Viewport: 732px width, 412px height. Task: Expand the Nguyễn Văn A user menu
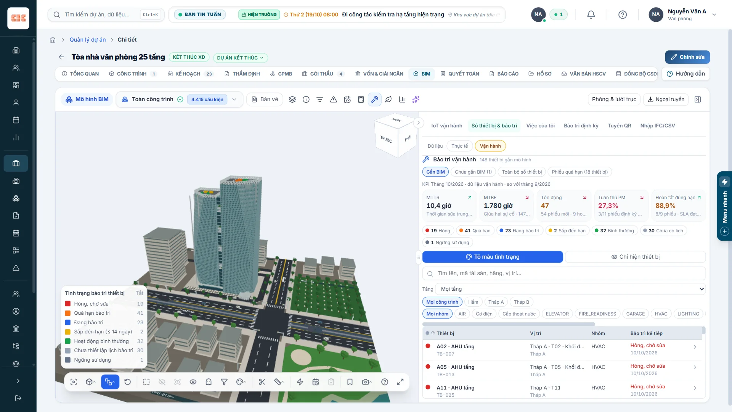[682, 14]
